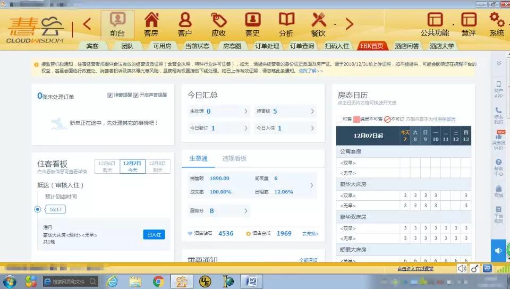Open 平台规则 rules icon in sidebar
Screen dimensions: 510x289
499,215
